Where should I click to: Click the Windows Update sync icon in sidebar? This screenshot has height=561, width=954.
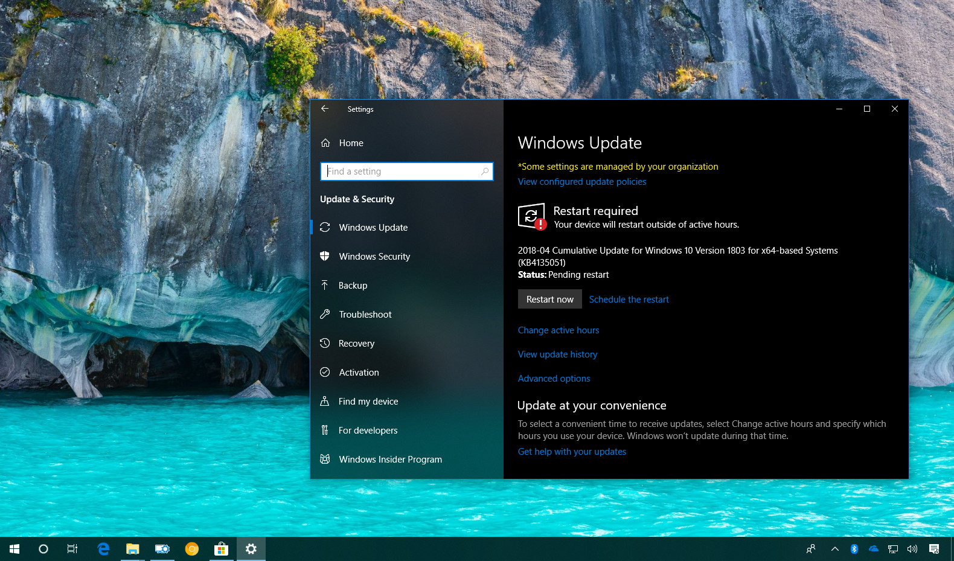[x=325, y=227]
